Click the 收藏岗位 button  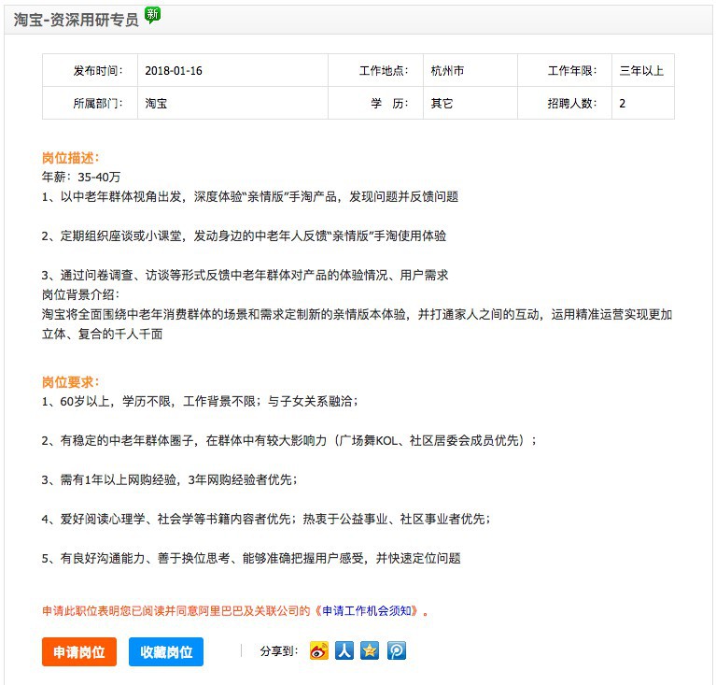[166, 651]
